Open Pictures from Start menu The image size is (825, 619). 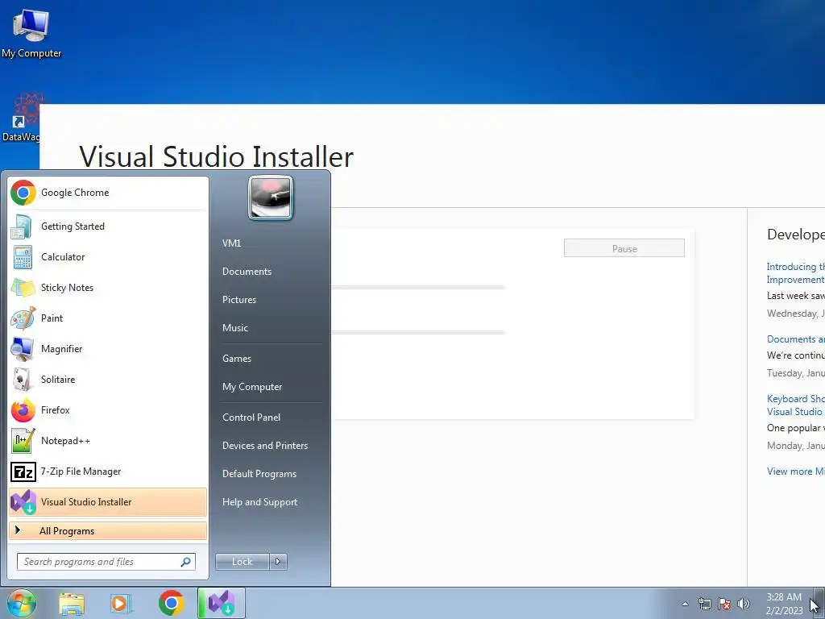(x=238, y=300)
